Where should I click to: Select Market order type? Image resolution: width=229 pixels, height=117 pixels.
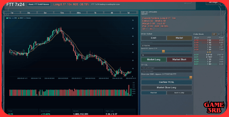tap(180, 38)
